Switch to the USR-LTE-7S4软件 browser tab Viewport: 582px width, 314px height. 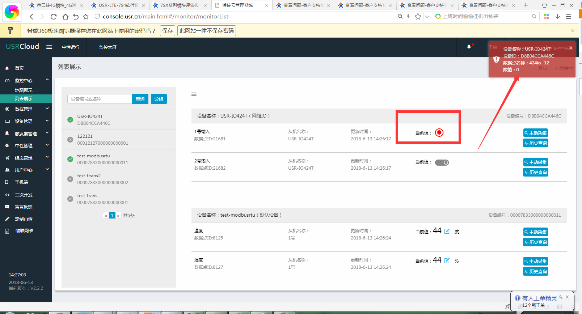pyautogui.click(x=118, y=5)
